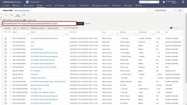
Task: Click the Directory people icon
Action: click(x=113, y=6)
